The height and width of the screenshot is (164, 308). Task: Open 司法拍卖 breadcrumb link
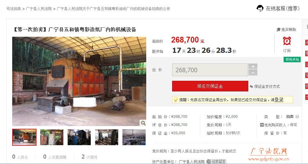tap(13, 9)
